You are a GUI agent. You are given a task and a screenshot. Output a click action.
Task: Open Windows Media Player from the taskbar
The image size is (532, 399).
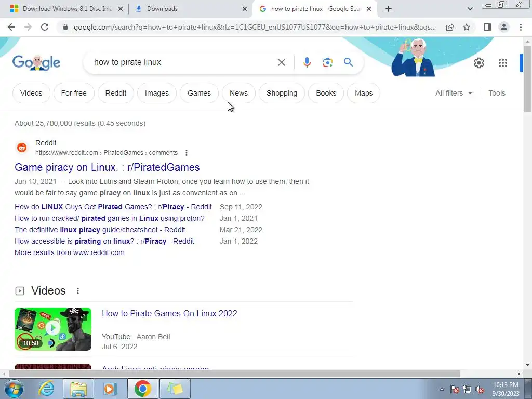110,389
